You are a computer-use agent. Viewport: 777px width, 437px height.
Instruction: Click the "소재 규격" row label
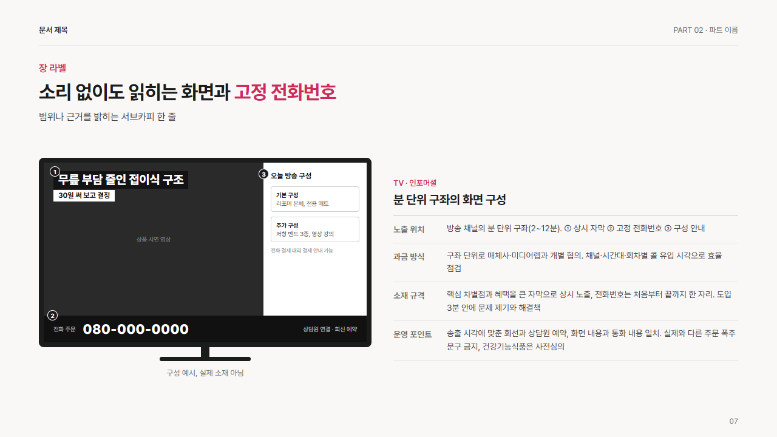click(x=409, y=296)
